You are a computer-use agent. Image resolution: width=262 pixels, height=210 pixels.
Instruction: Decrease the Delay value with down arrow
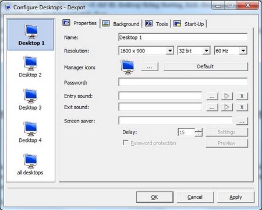coord(199,134)
